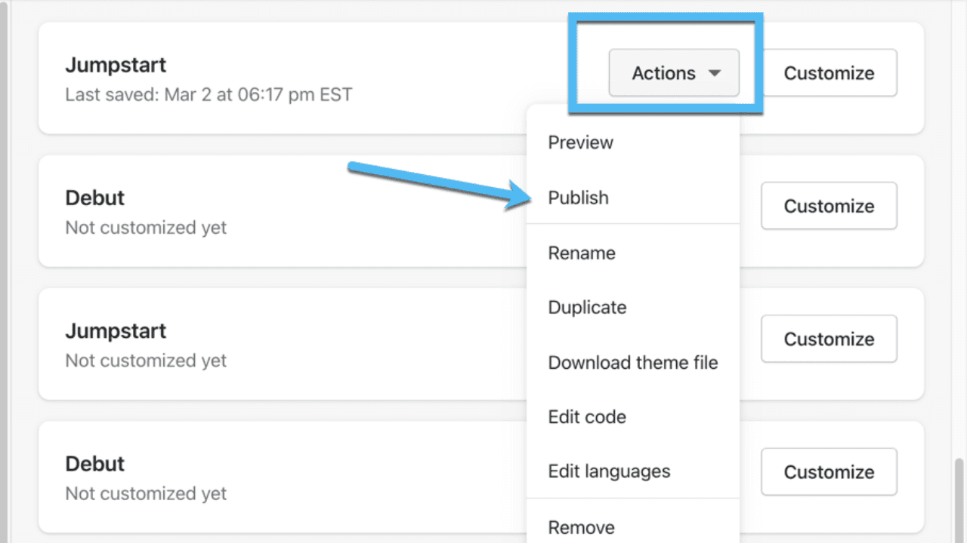Click the 'Jumpstart' name above 'Not customized yet'
The image size is (967, 543).
click(x=116, y=331)
